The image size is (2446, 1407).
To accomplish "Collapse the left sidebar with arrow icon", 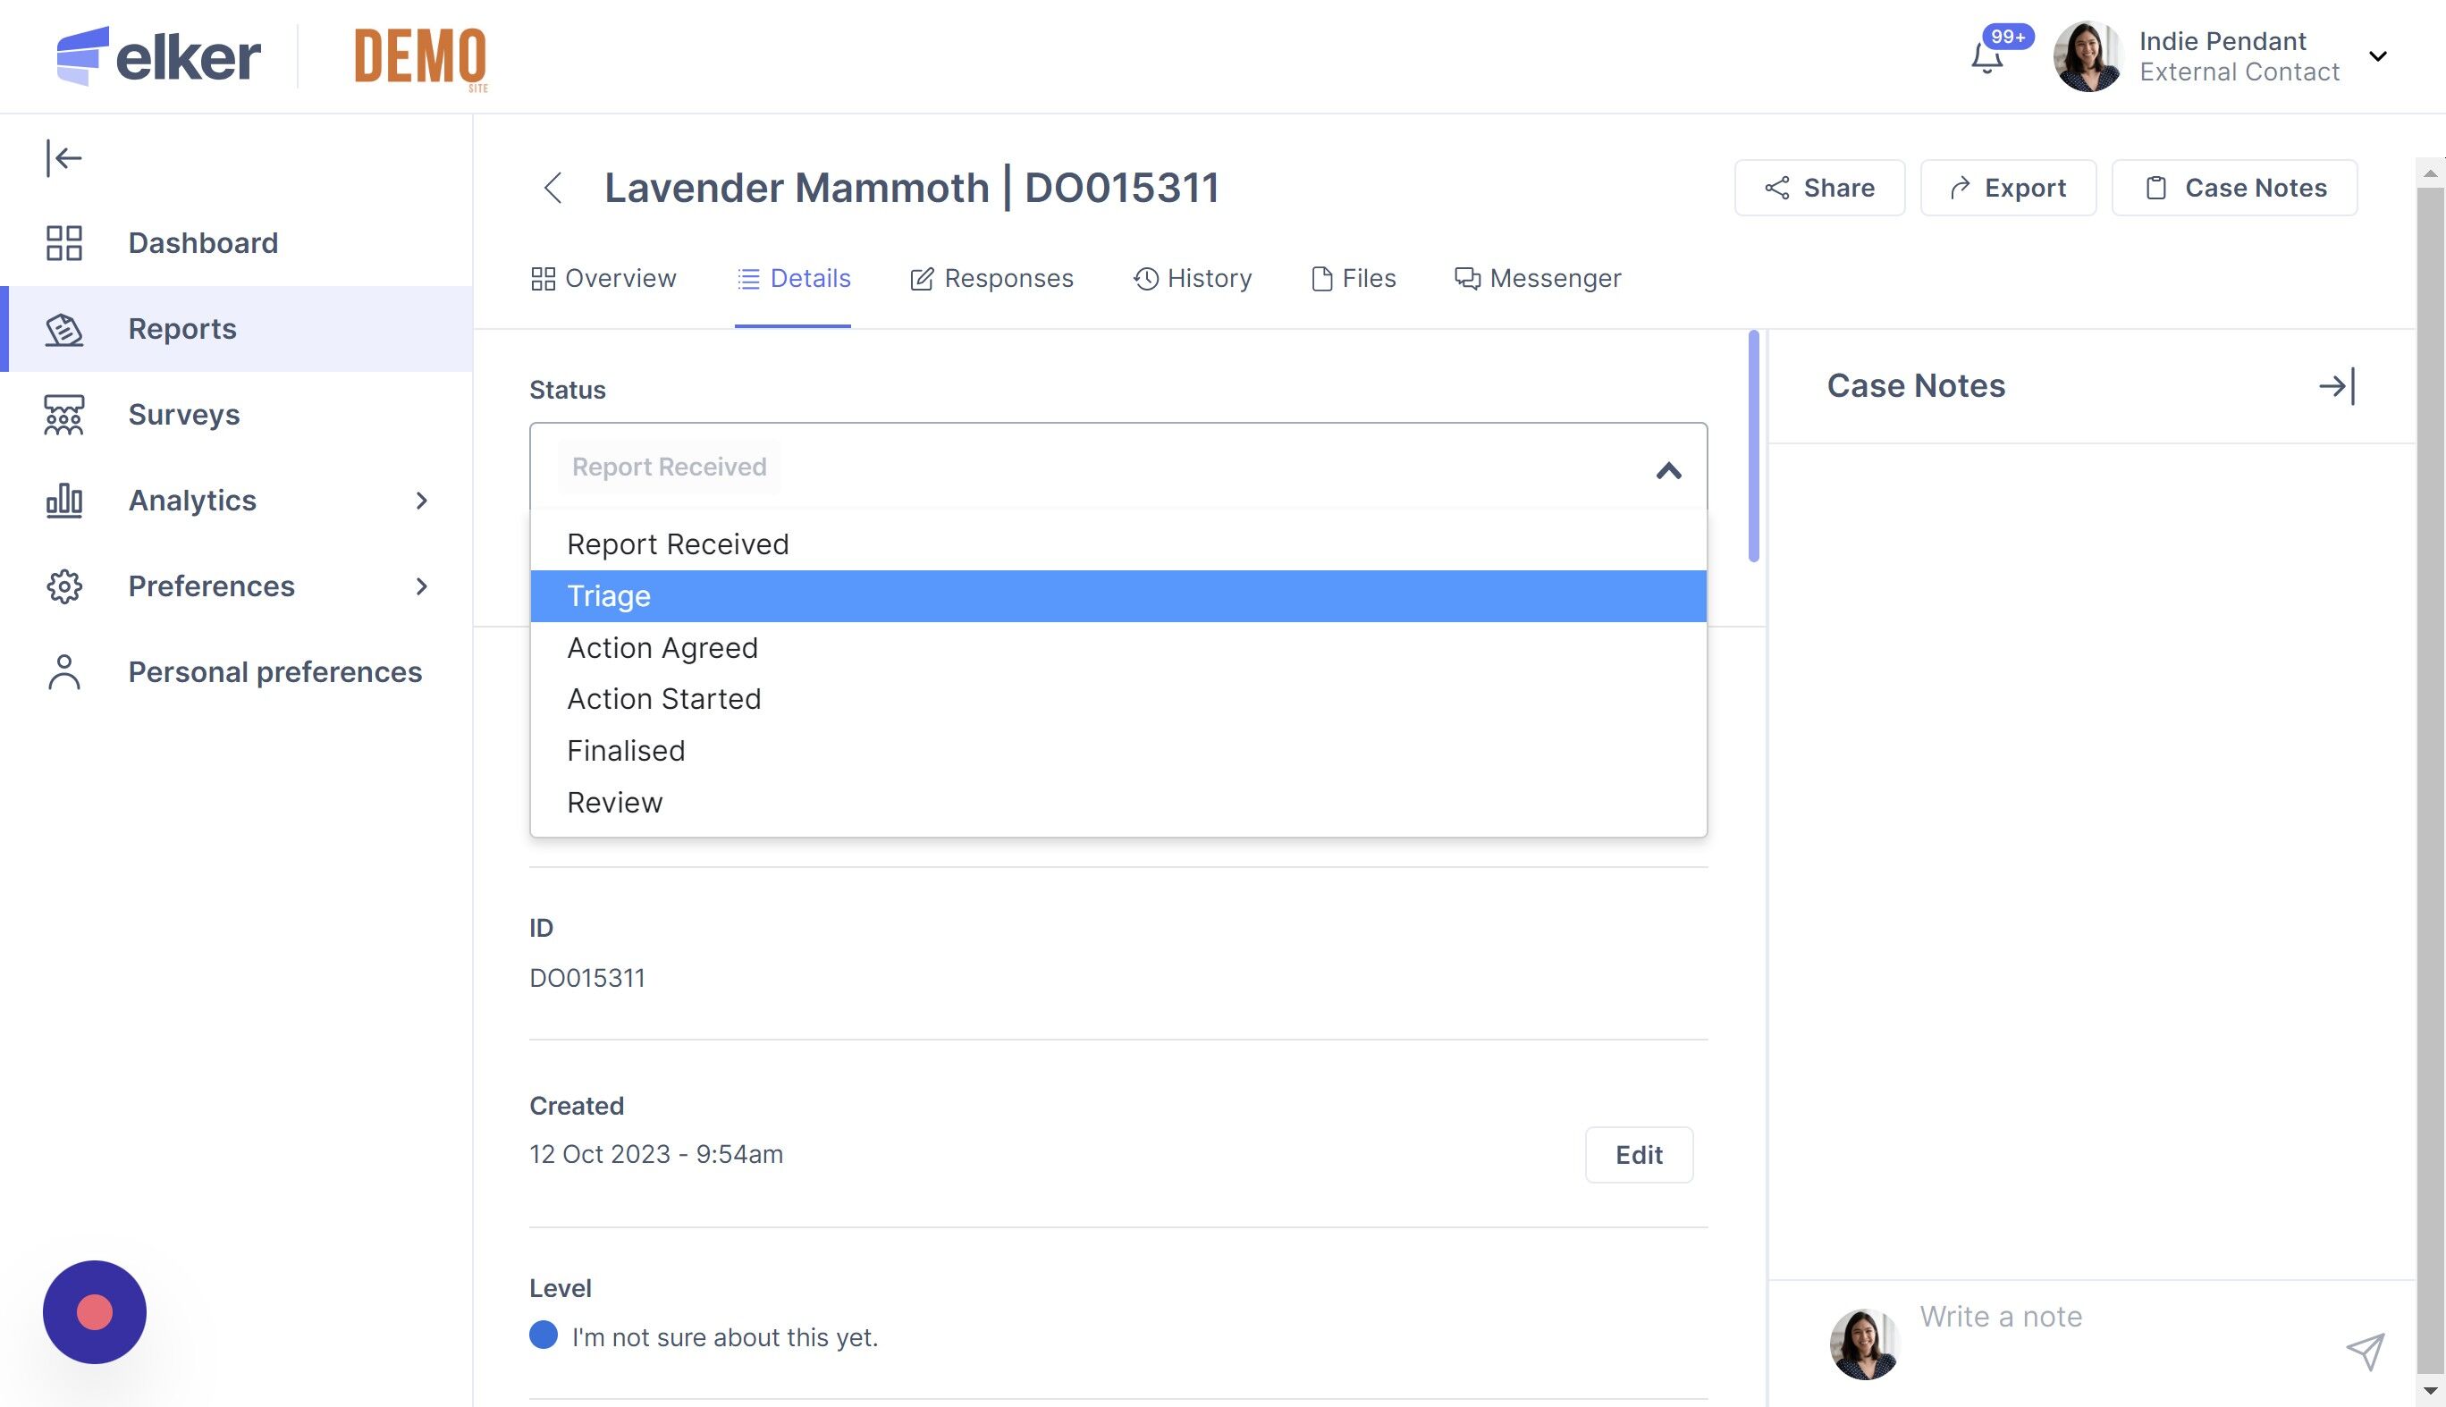I will tap(63, 157).
